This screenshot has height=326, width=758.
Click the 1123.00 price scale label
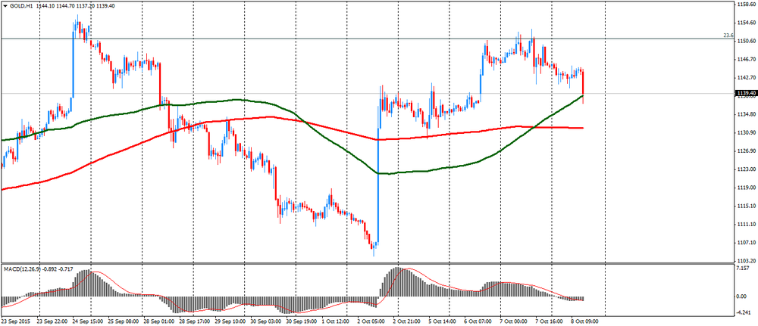[745, 169]
